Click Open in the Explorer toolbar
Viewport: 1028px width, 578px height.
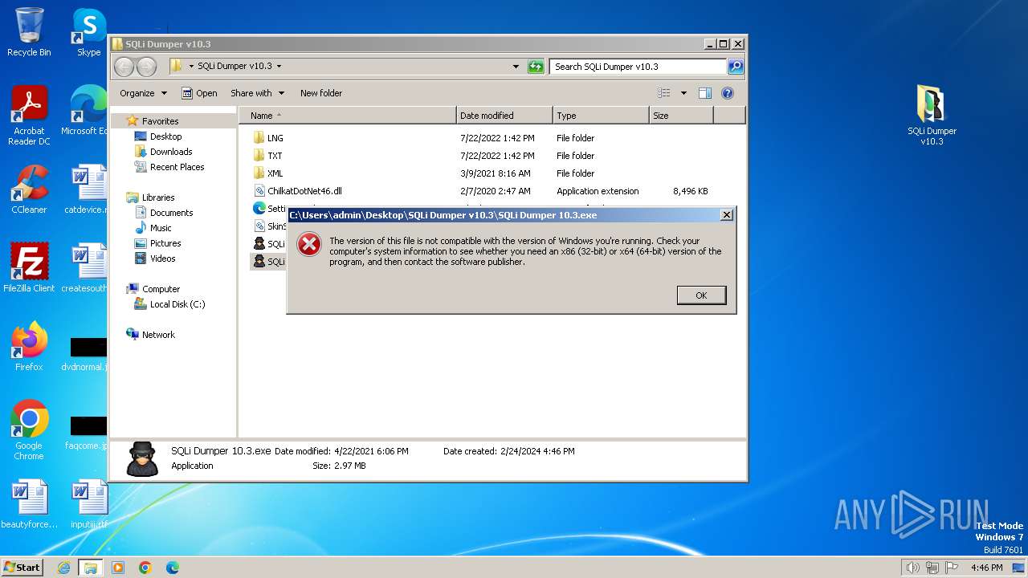tap(199, 93)
